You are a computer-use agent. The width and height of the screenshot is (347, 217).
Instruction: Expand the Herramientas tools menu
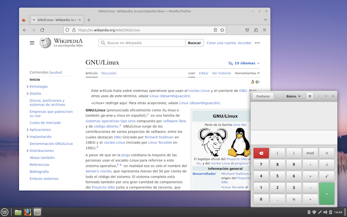point(247,73)
